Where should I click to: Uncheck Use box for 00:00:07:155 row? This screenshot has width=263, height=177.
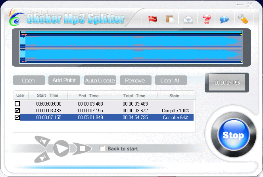(17, 117)
